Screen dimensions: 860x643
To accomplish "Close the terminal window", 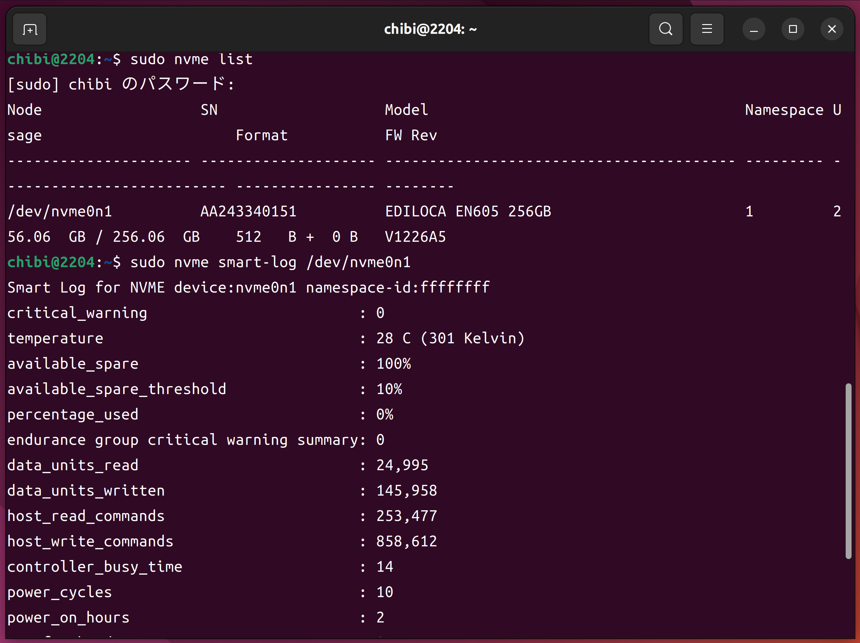I will pyautogui.click(x=832, y=29).
